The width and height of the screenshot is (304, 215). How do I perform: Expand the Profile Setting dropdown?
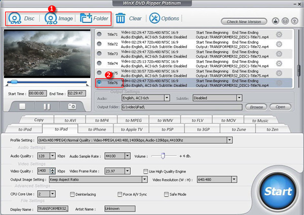tap(230, 140)
